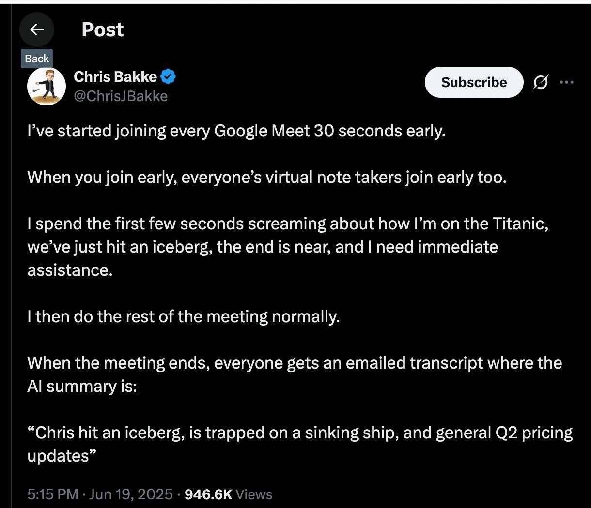Click the 946.6K Views count
The height and width of the screenshot is (508, 591).
point(229,494)
